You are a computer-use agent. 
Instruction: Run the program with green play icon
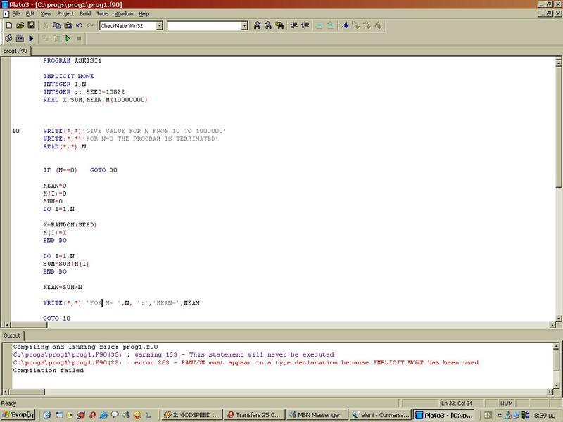[68, 38]
